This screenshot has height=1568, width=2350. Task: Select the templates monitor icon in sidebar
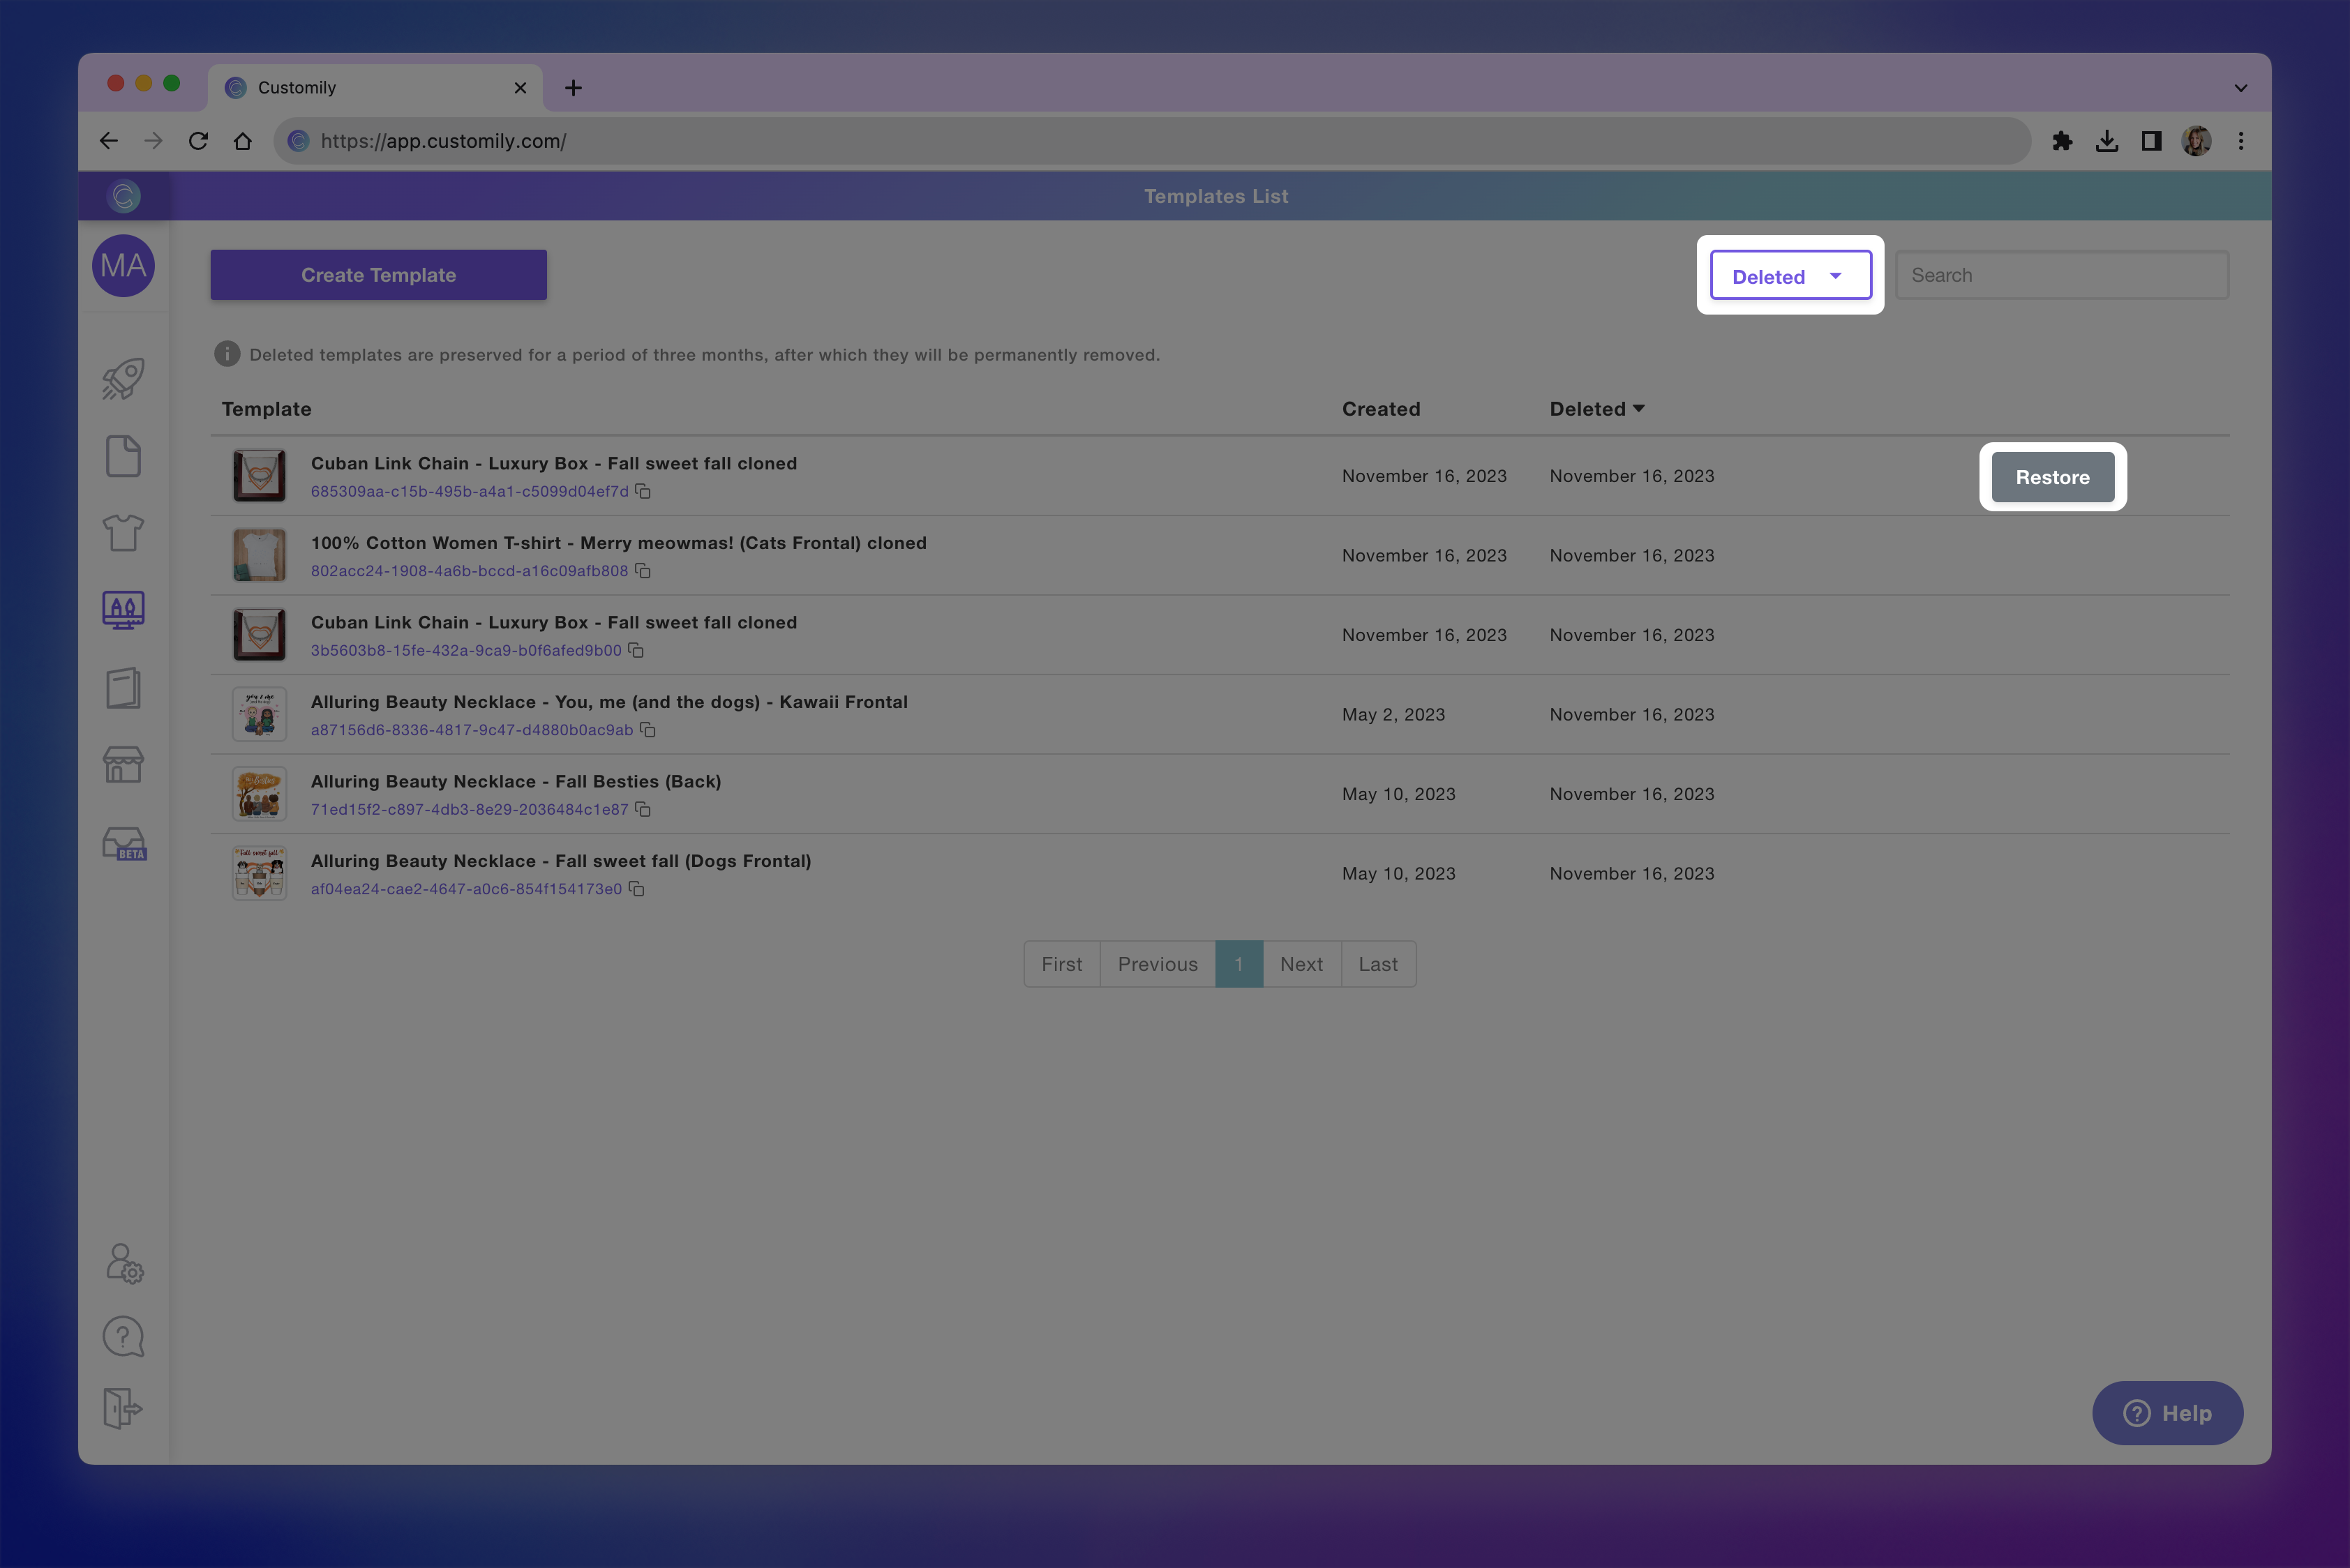[x=123, y=609]
